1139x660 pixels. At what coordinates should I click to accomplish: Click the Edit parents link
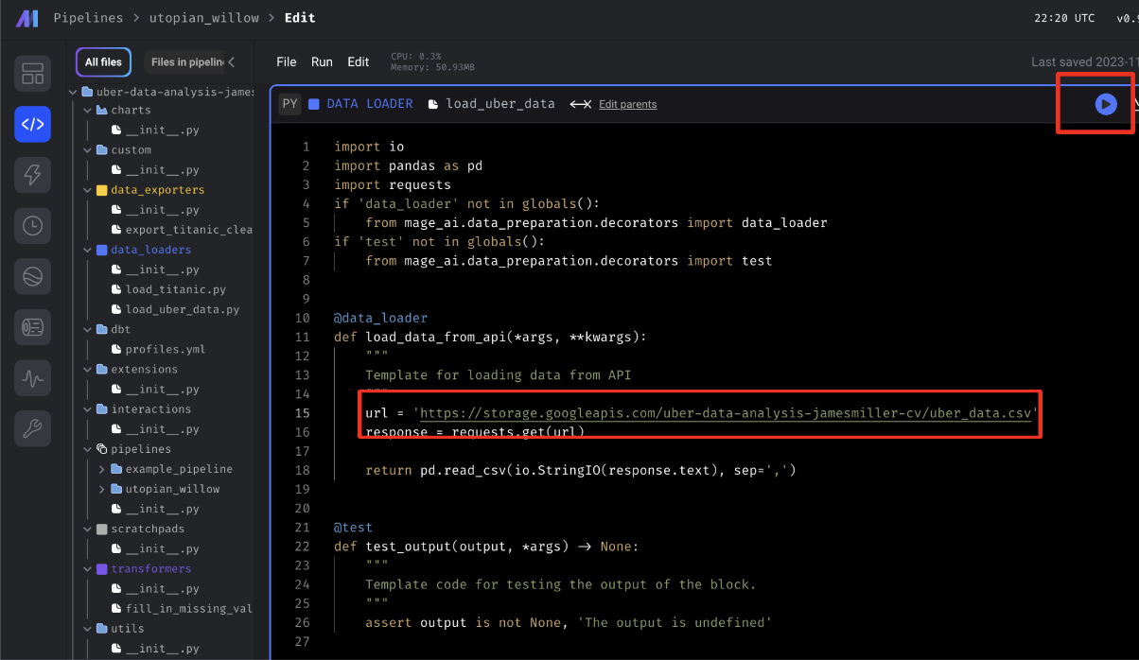click(x=627, y=104)
